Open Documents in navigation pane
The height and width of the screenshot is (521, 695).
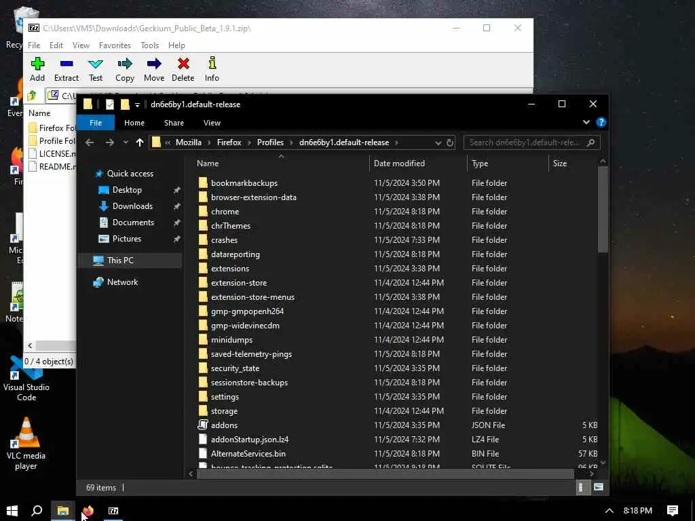(133, 223)
